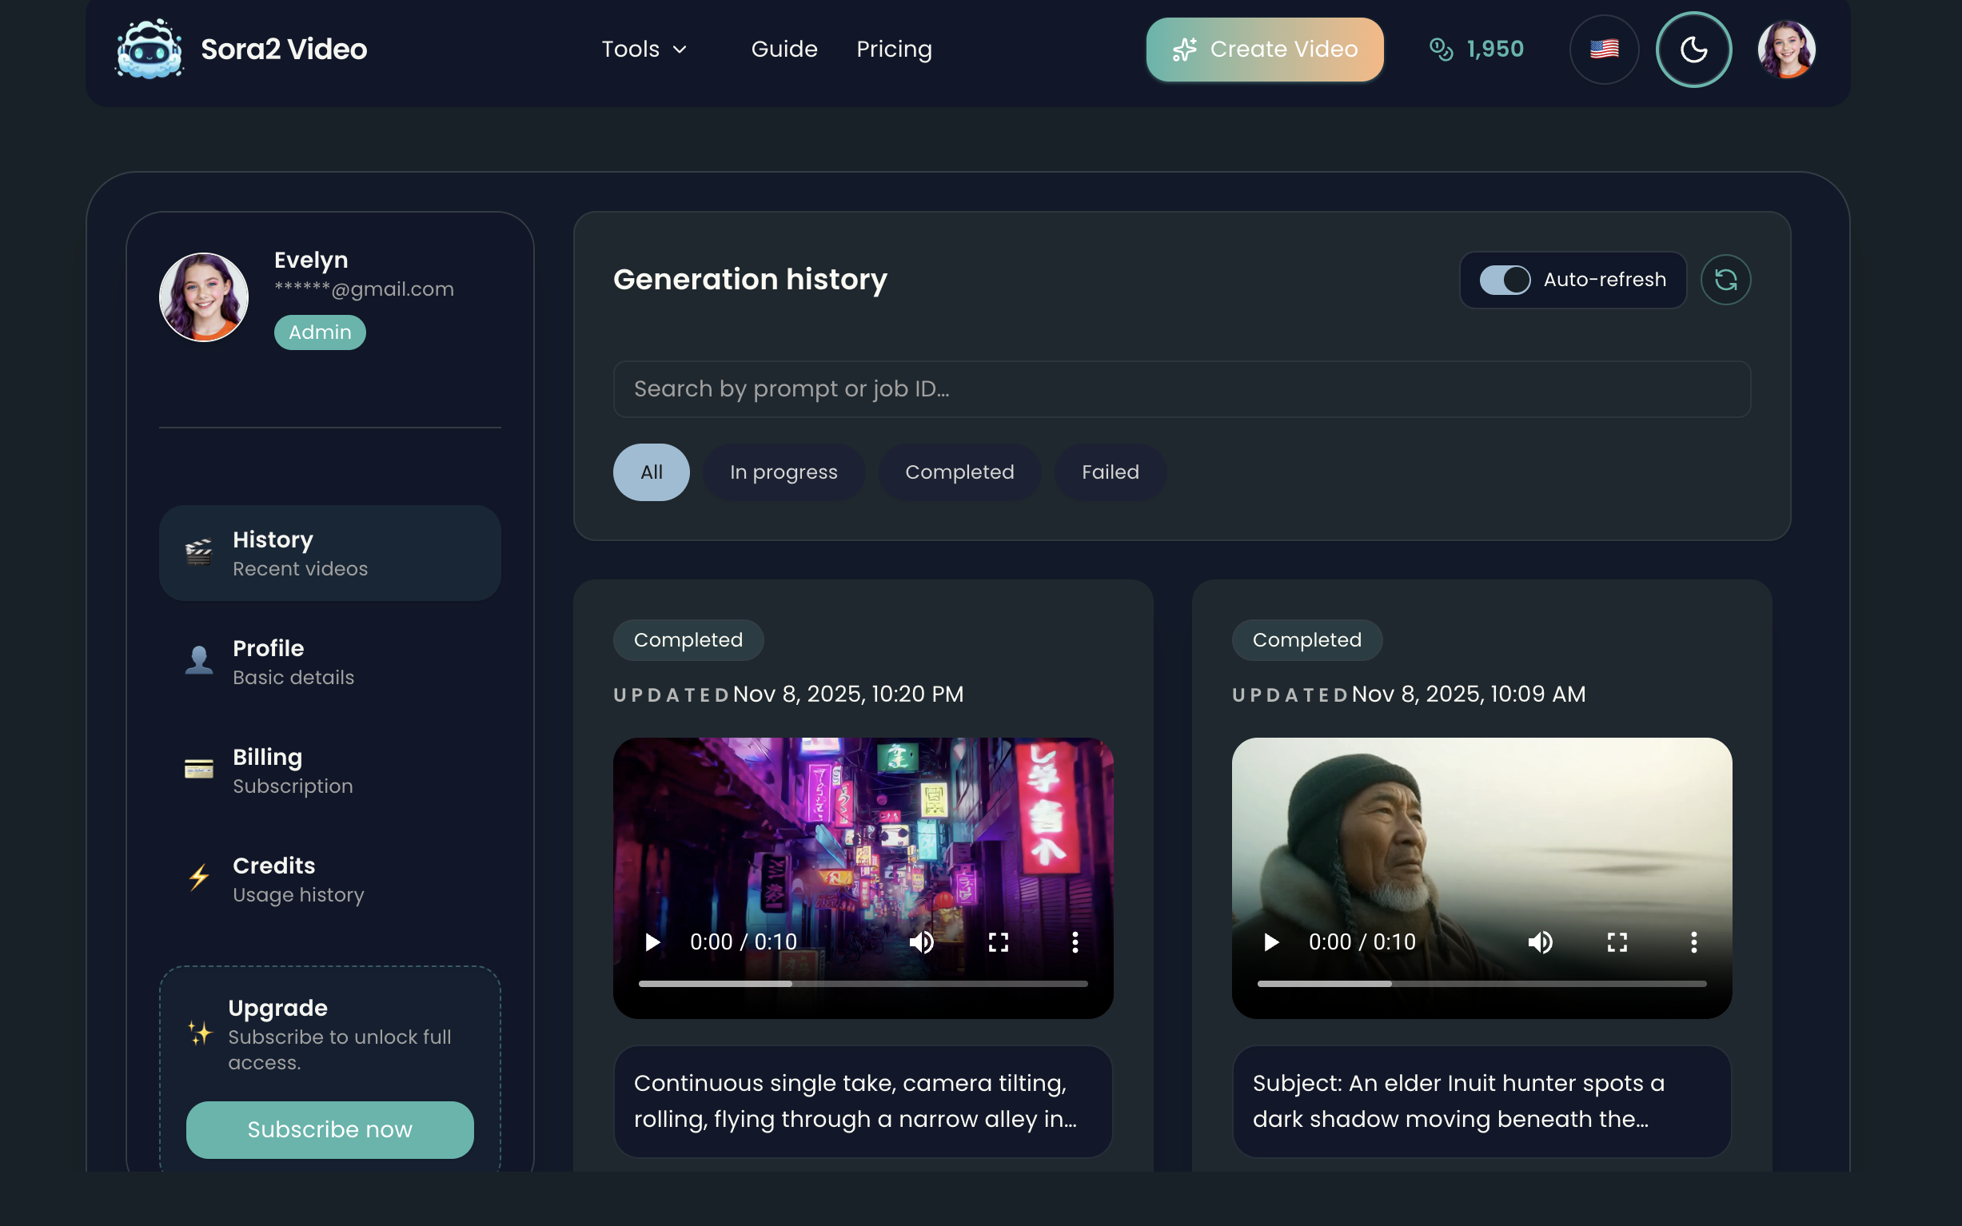The height and width of the screenshot is (1226, 1962).
Task: Toggle the dark mode moon icon
Action: [1693, 50]
